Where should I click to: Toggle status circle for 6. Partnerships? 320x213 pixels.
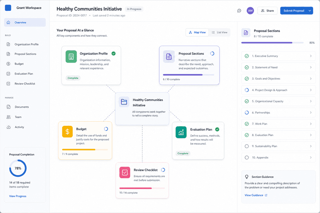(247, 113)
